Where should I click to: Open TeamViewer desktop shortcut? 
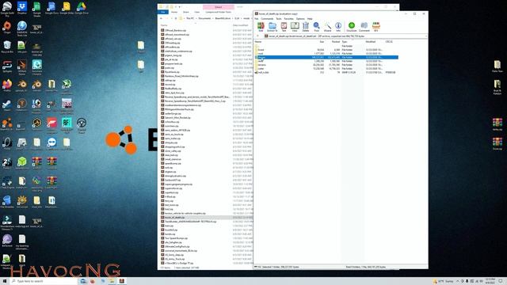(x=51, y=144)
